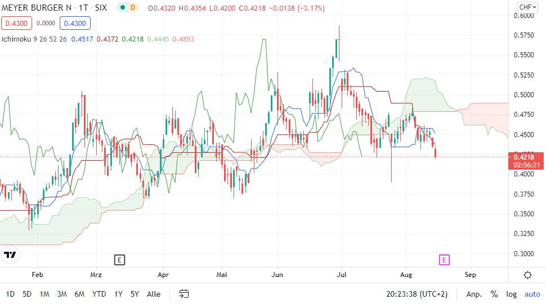Click the TradingView logo icon
The height and width of the screenshot is (304, 546).
[x=10, y=255]
